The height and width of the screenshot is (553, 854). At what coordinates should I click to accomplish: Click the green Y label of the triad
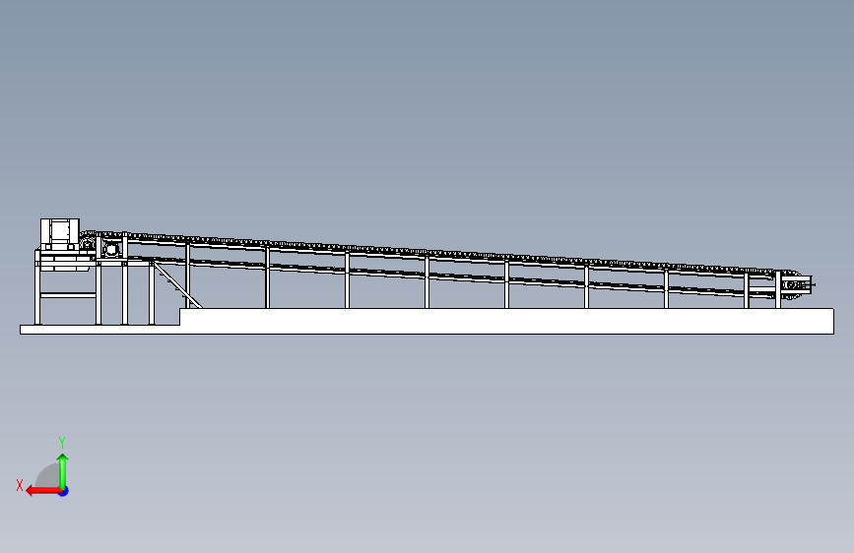tap(62, 443)
